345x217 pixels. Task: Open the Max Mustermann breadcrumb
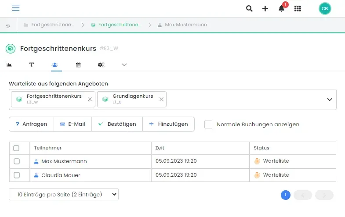(x=182, y=25)
